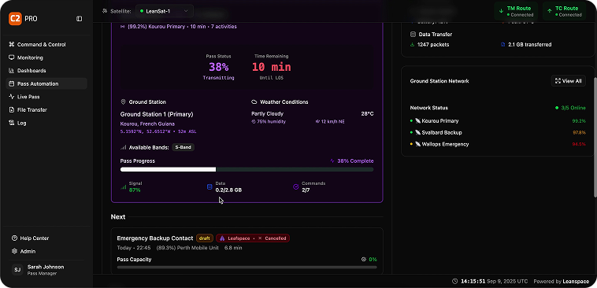This screenshot has height=288, width=597.
Task: Expand the LeanSat-1 satellite dropdown
Action: point(164,11)
